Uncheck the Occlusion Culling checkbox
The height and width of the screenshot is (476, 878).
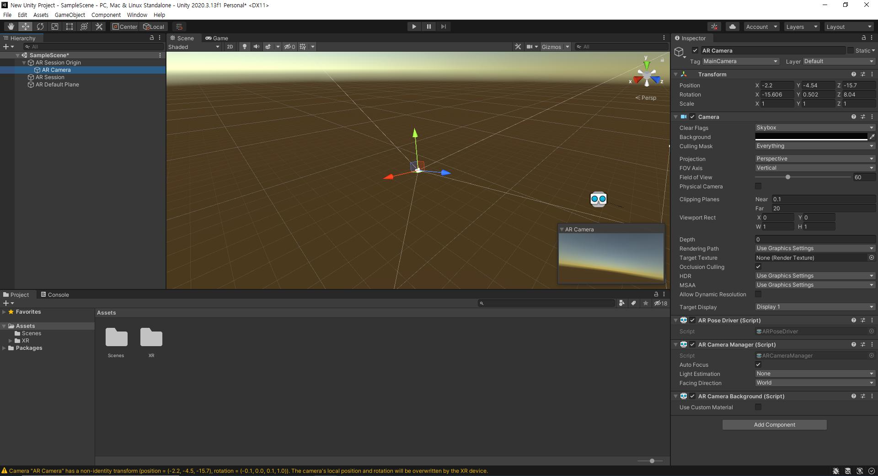[758, 267]
